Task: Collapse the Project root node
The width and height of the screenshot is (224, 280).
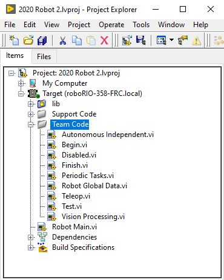Action: [x=12, y=73]
